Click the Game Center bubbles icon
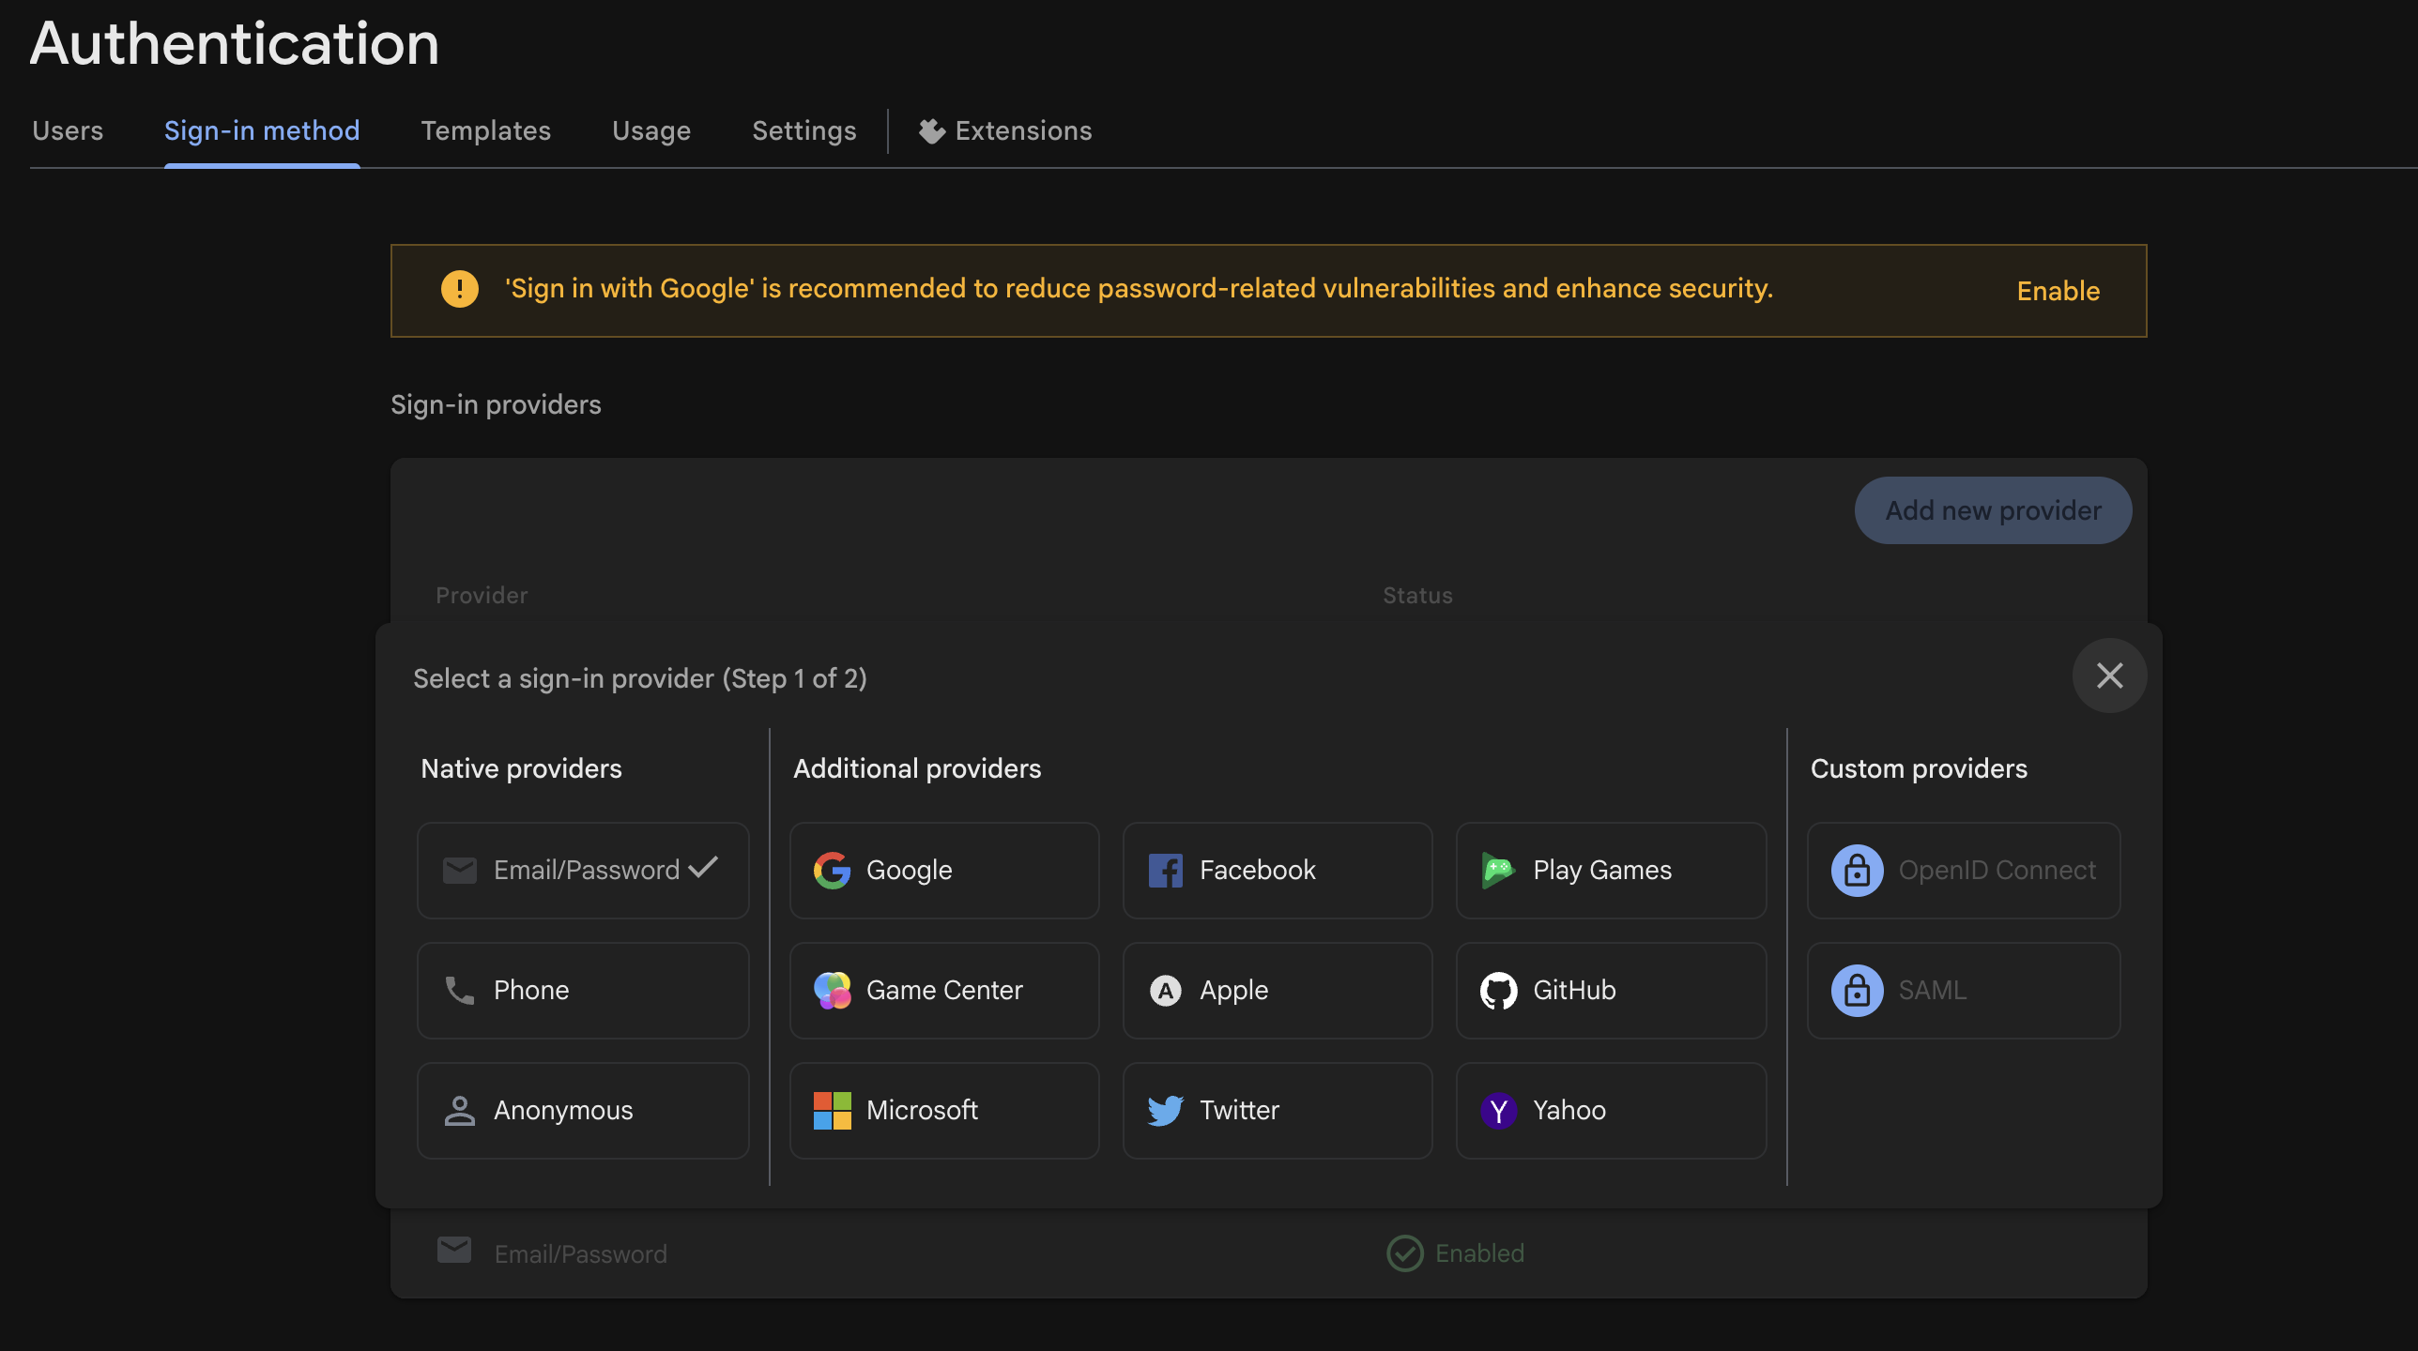 (832, 991)
